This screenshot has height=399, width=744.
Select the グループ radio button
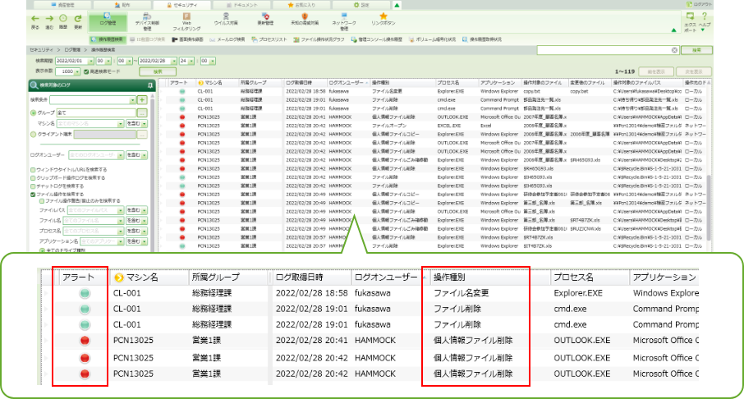(33, 113)
